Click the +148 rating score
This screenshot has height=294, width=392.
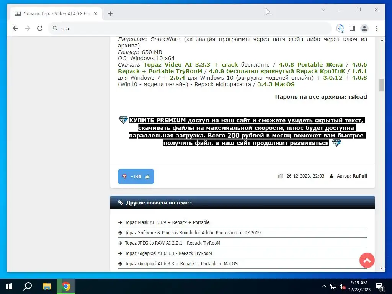tap(136, 176)
